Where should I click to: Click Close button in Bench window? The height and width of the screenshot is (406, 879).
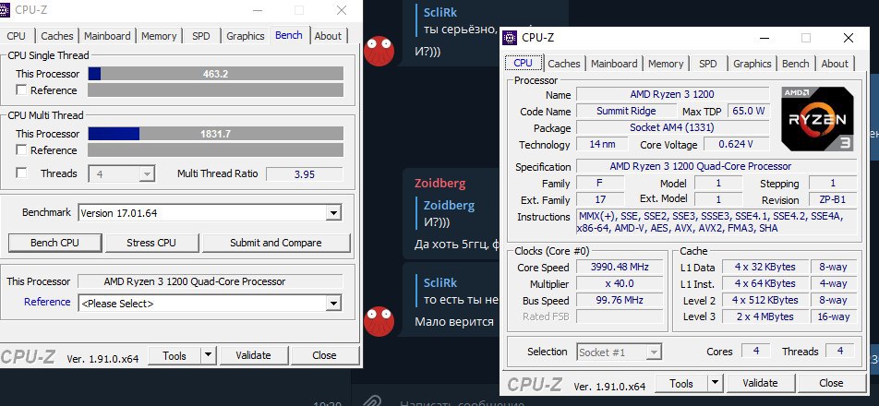pos(325,355)
